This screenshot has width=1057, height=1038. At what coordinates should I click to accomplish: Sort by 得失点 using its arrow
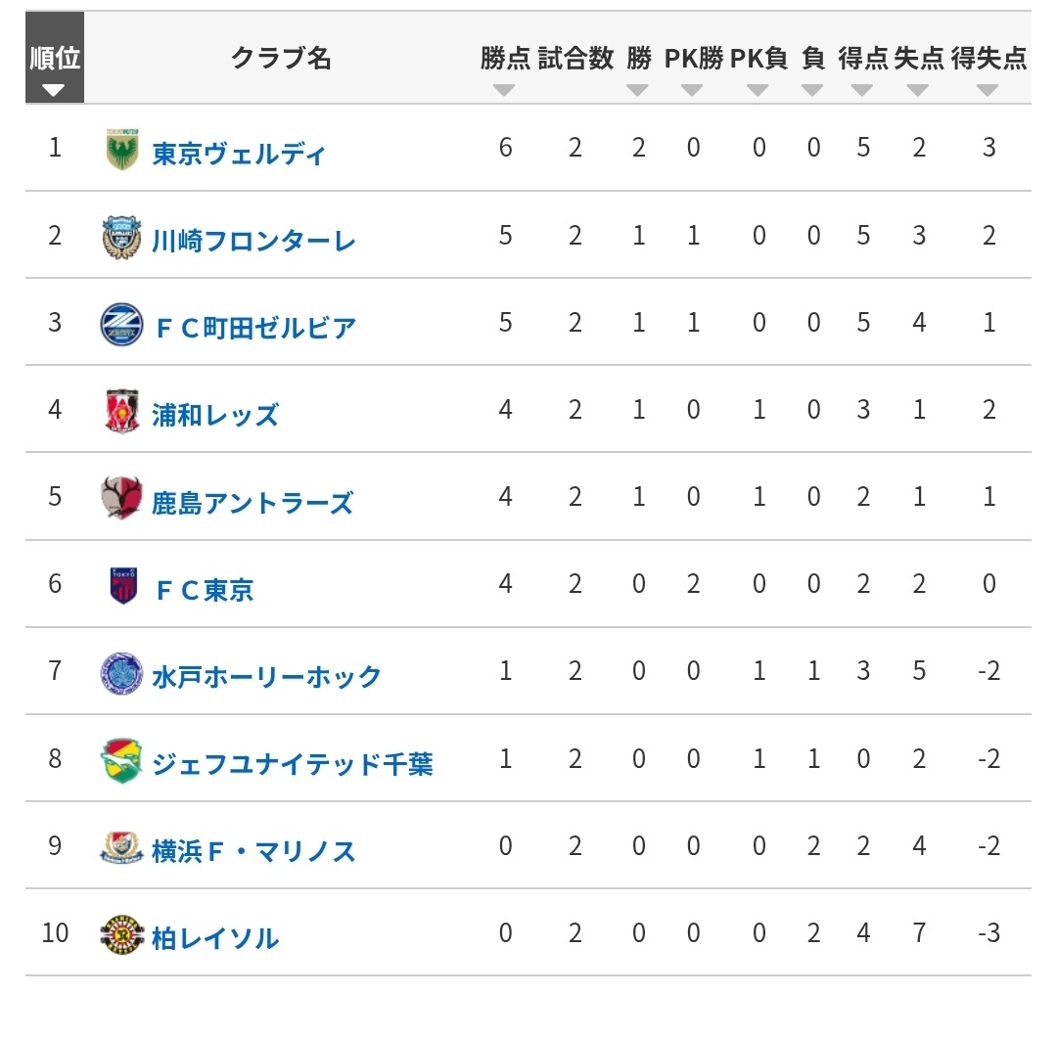coord(988,90)
